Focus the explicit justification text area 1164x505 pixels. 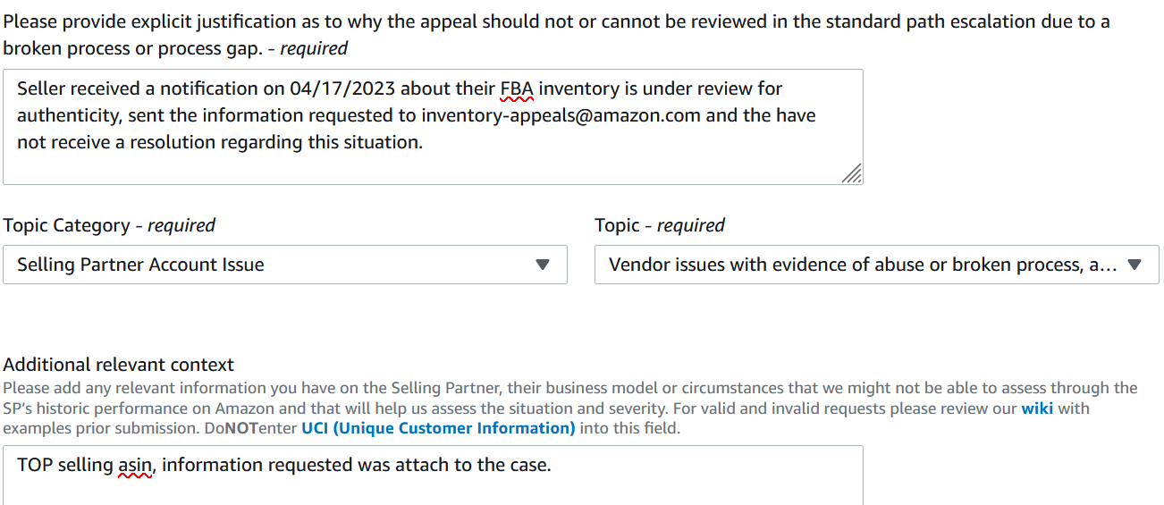433,127
